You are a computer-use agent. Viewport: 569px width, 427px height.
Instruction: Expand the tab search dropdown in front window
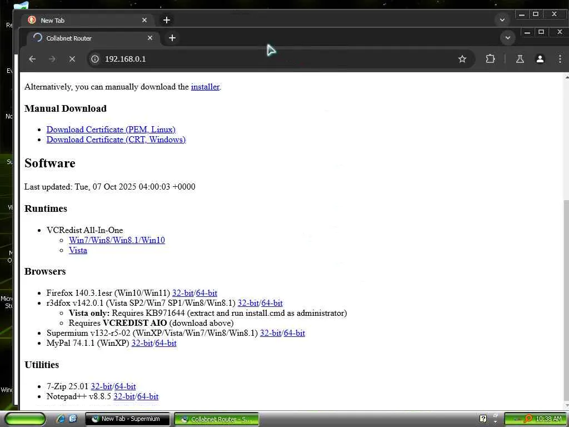(x=508, y=37)
